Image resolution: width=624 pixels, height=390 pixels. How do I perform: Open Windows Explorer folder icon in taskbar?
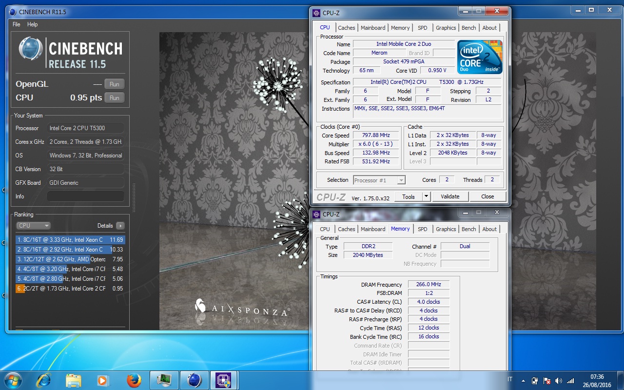(x=73, y=380)
